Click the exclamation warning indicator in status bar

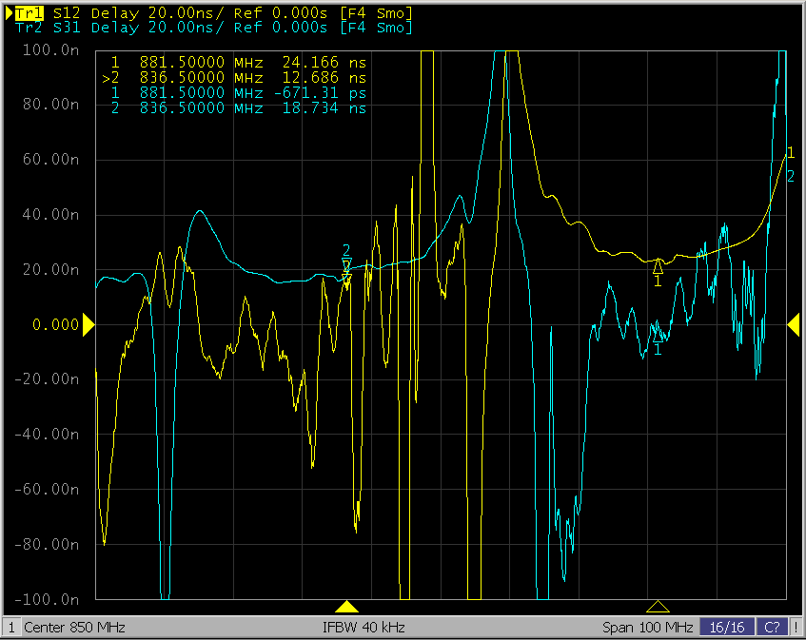[x=796, y=628]
